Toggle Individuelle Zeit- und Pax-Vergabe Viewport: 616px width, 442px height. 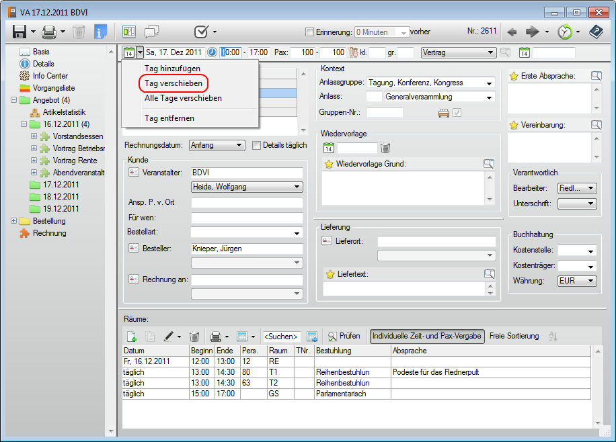(427, 336)
